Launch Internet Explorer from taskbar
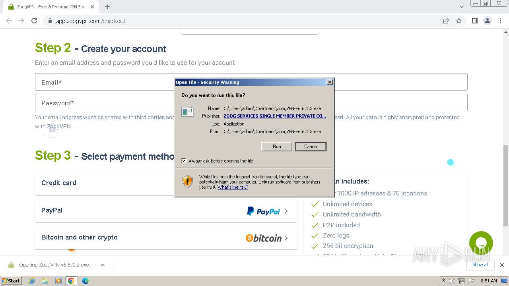 coord(31,281)
